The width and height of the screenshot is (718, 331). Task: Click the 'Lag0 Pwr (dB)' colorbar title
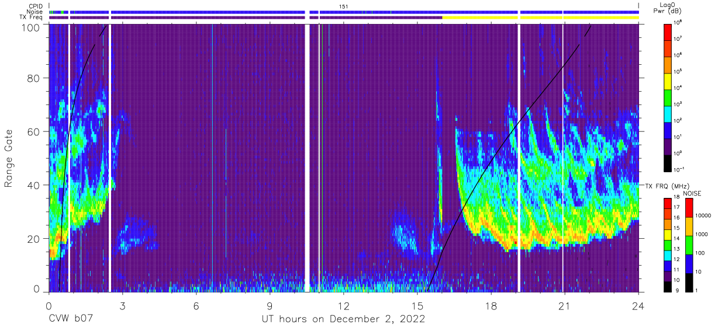click(x=668, y=9)
